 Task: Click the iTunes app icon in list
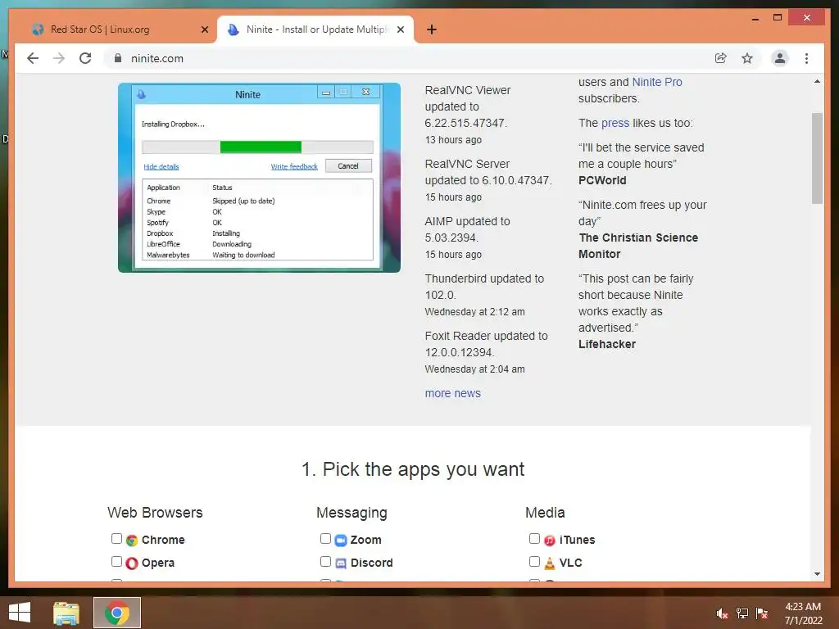point(550,541)
